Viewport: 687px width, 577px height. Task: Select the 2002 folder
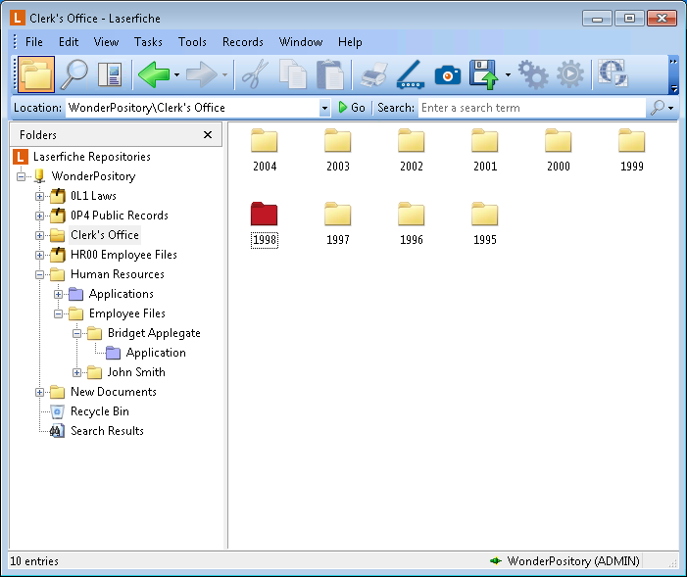[412, 150]
